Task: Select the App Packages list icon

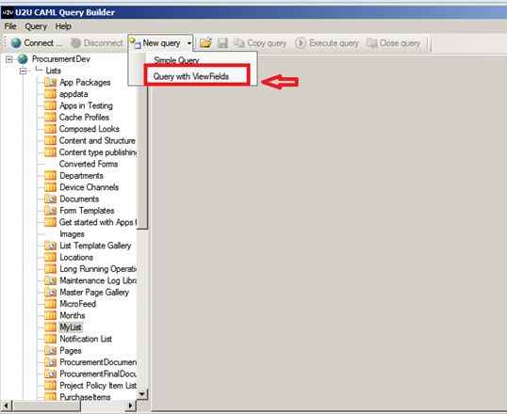Action: click(x=50, y=83)
